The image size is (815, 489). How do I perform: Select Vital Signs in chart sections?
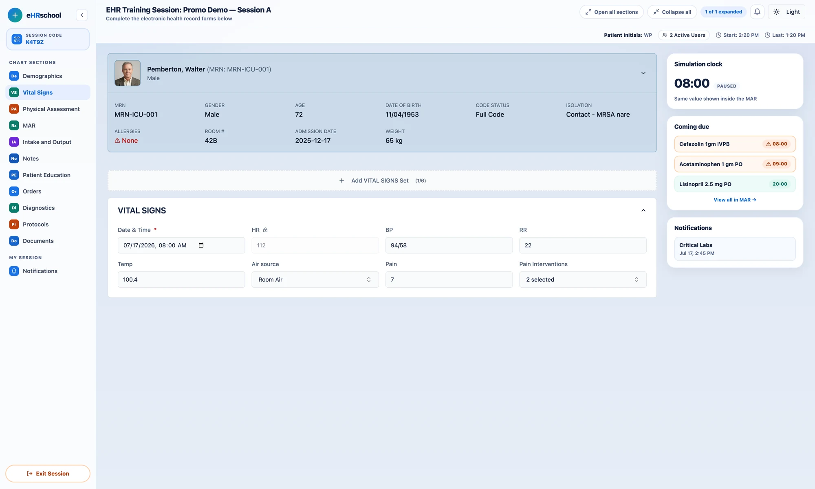[x=48, y=93]
